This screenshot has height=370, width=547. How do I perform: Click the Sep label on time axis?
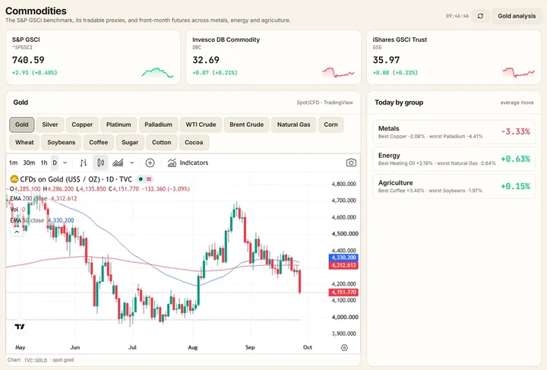[x=250, y=347]
